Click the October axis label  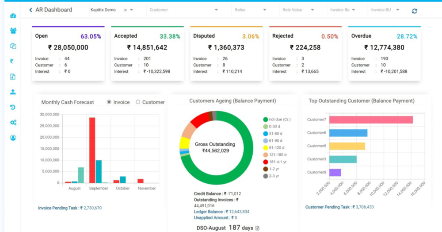pos(122,188)
